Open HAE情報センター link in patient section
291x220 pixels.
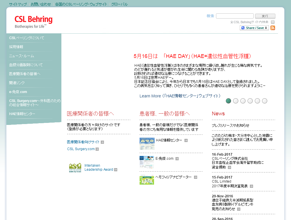click(169, 140)
